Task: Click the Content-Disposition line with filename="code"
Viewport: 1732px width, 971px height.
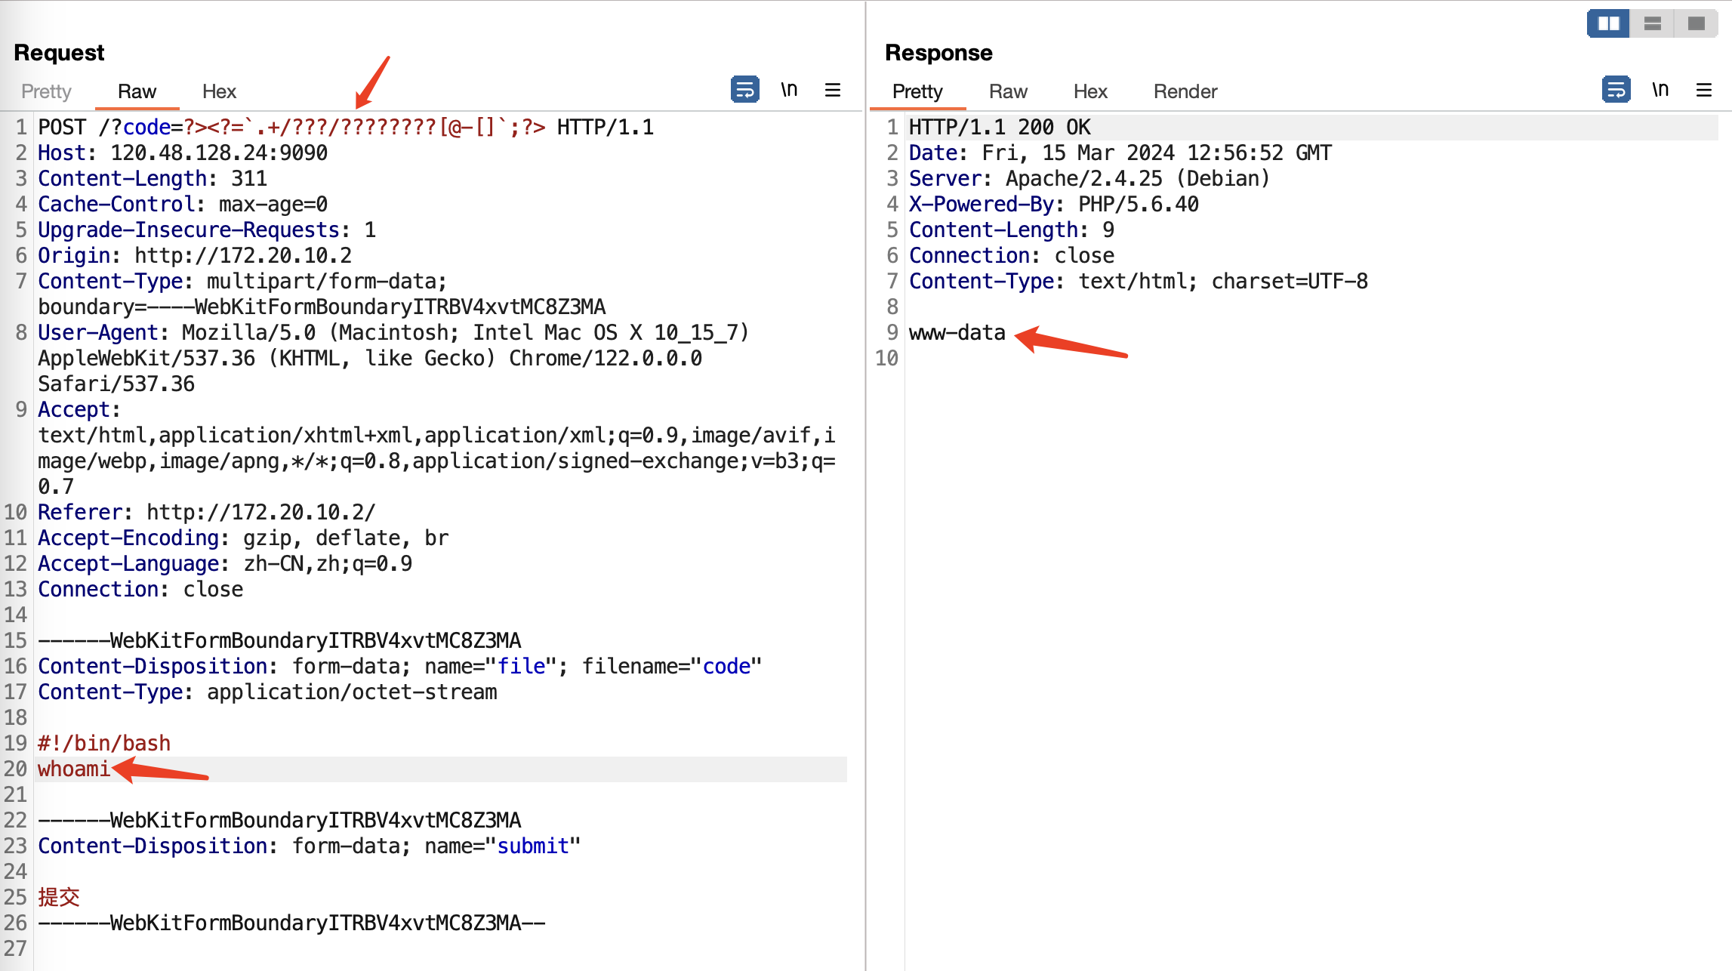Action: pyautogui.click(x=400, y=666)
